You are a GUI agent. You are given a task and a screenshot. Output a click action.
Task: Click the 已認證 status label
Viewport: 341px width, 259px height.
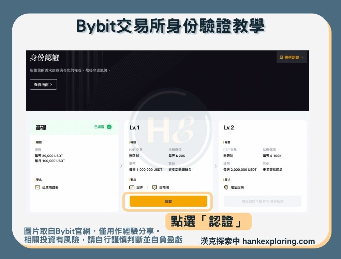coord(99,127)
